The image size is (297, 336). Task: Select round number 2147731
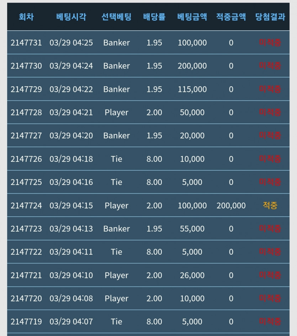pyautogui.click(x=26, y=43)
